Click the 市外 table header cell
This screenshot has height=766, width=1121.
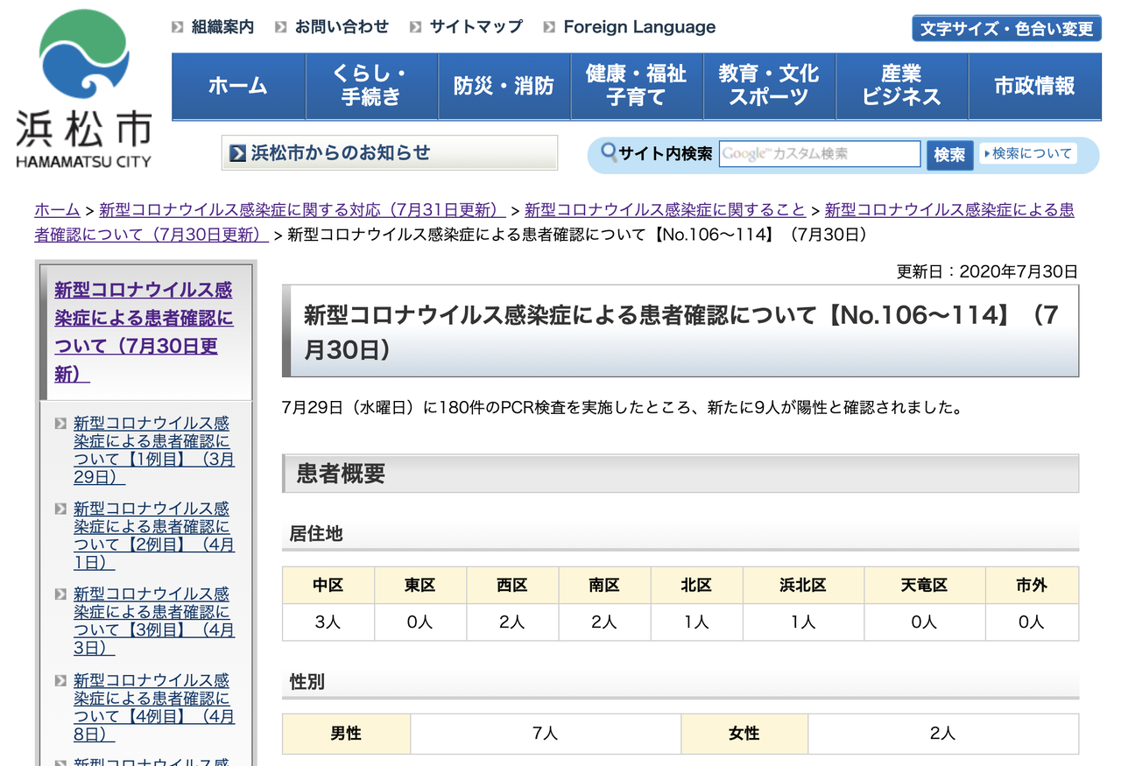click(x=1032, y=585)
